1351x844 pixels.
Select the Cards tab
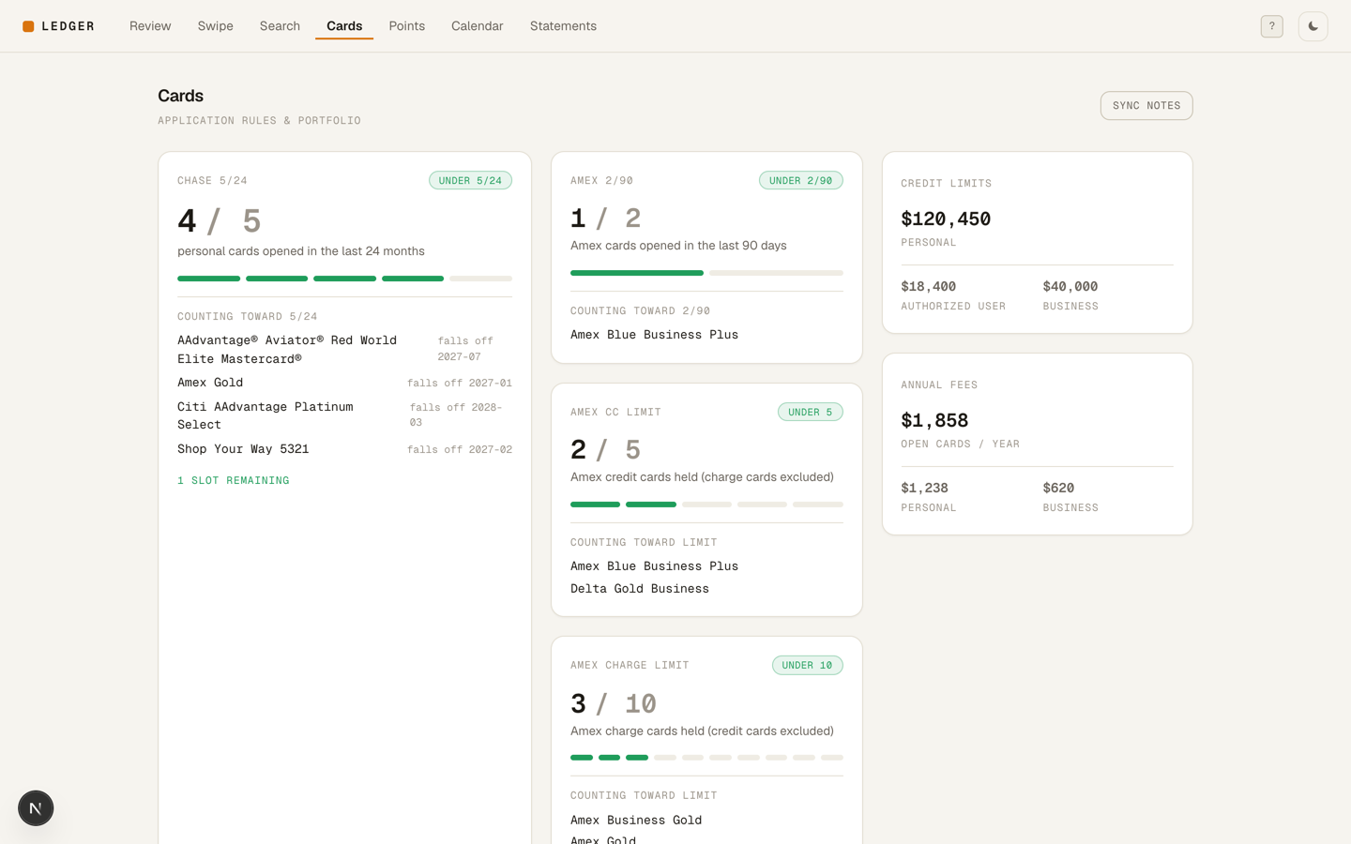344,26
